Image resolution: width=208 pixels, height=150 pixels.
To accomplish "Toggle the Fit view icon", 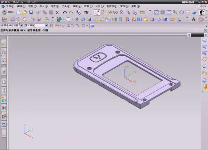I will coord(156,12).
